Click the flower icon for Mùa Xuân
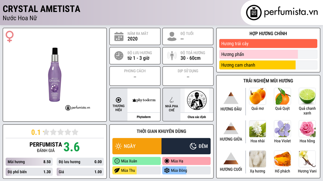Viewport: 323px width, 181px height. coord(117,161)
